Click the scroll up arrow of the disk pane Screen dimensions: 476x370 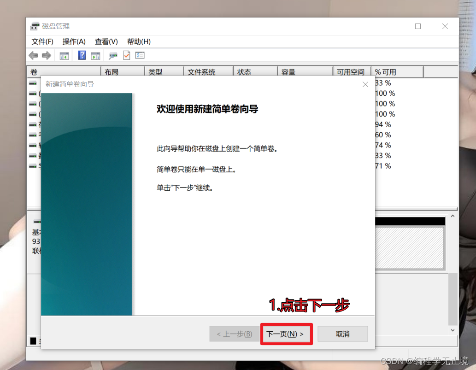[x=452, y=216]
